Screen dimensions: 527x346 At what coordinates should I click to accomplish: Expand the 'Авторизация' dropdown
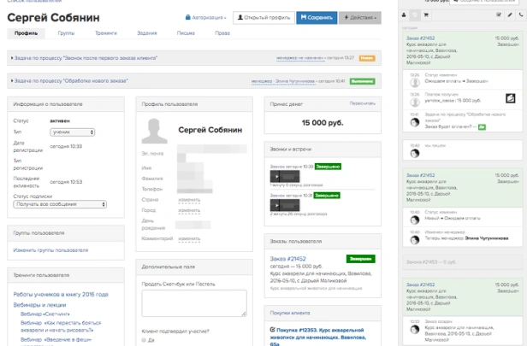point(206,17)
